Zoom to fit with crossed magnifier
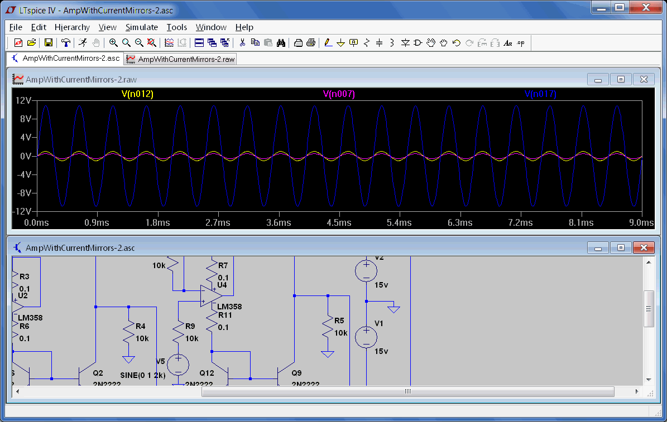Viewport: 667px width, 422px height. click(x=151, y=42)
